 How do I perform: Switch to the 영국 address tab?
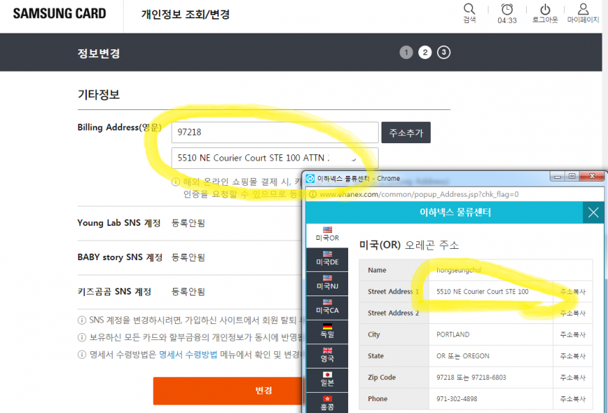(x=327, y=355)
